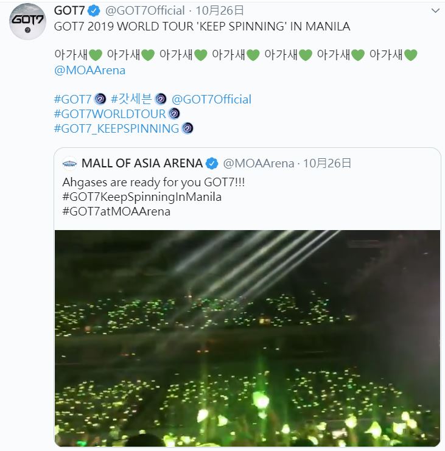Open the #GOT7 hashtag
The width and height of the screenshot is (445, 451).
click(x=72, y=99)
